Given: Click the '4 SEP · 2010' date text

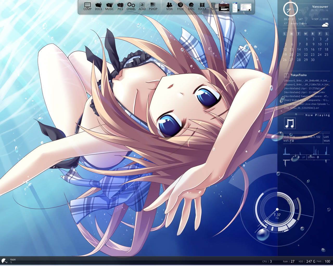Looking at the screenshot, I should [x=320, y=19].
